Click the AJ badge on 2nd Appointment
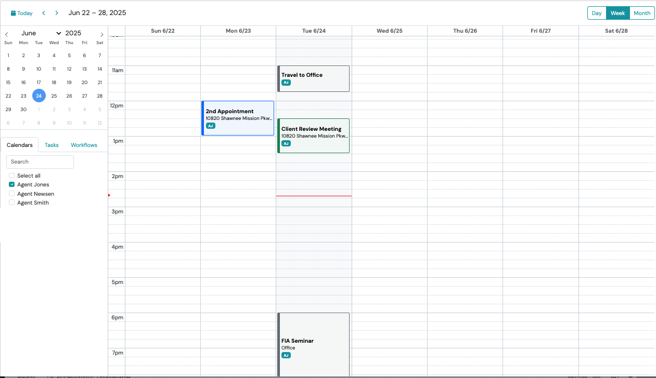The image size is (656, 378). [x=210, y=126]
